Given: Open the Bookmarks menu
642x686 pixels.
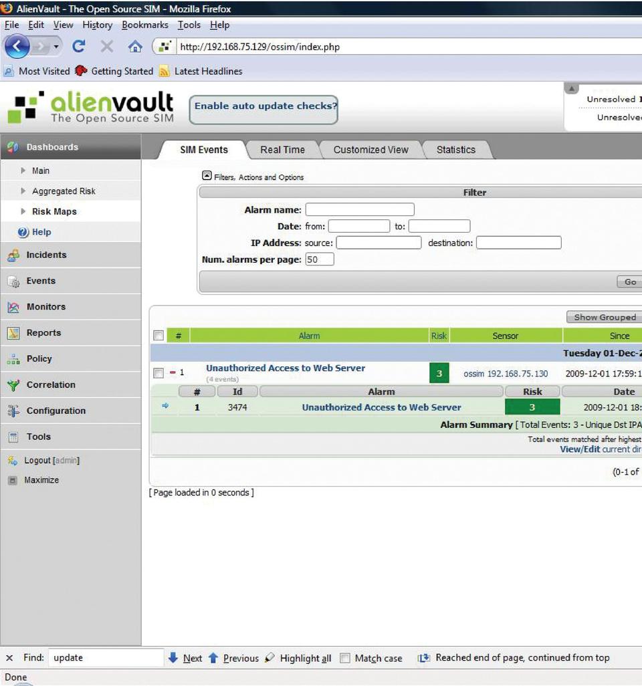Looking at the screenshot, I should click(145, 25).
